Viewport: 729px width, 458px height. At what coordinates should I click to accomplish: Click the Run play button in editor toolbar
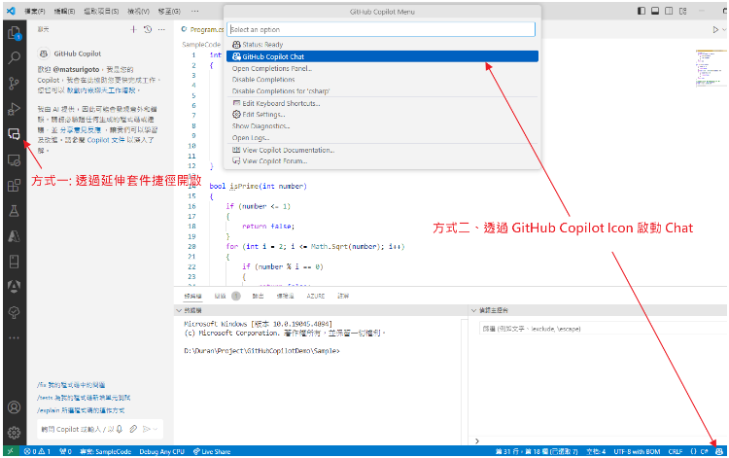pyautogui.click(x=715, y=30)
